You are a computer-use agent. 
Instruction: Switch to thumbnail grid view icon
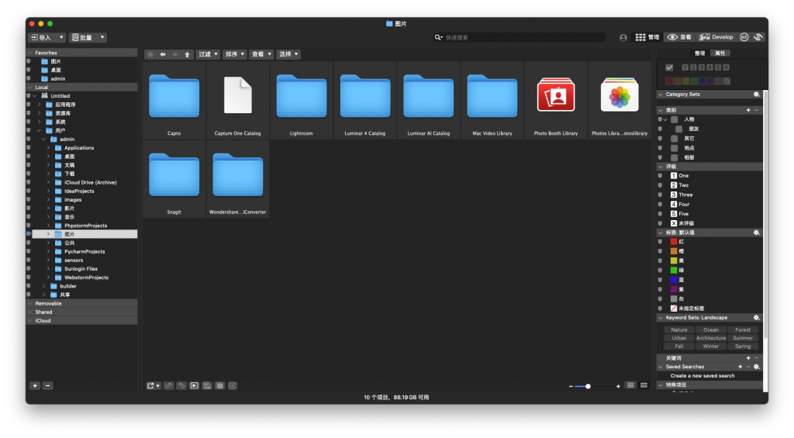(x=644, y=385)
